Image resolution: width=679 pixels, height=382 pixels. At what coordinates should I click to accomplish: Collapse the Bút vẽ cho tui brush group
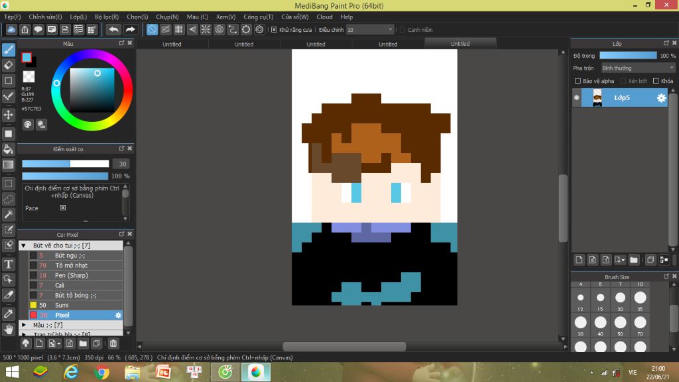[24, 245]
